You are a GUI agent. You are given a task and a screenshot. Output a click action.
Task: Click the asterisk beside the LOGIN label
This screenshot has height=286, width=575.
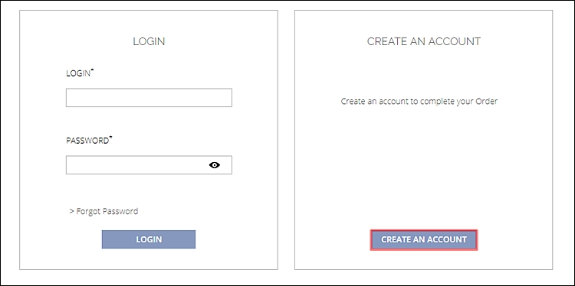[x=93, y=70]
